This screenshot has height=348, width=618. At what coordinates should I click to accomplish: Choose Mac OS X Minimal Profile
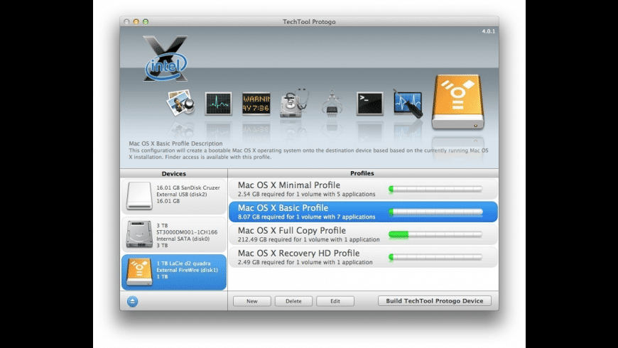click(363, 189)
